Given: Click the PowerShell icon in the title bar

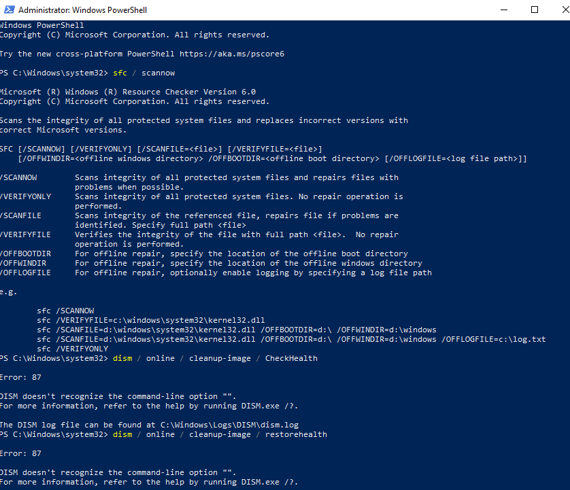Looking at the screenshot, I should point(9,10).
